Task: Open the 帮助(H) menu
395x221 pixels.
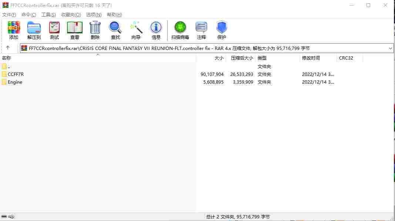Action: pyautogui.click(x=114, y=14)
